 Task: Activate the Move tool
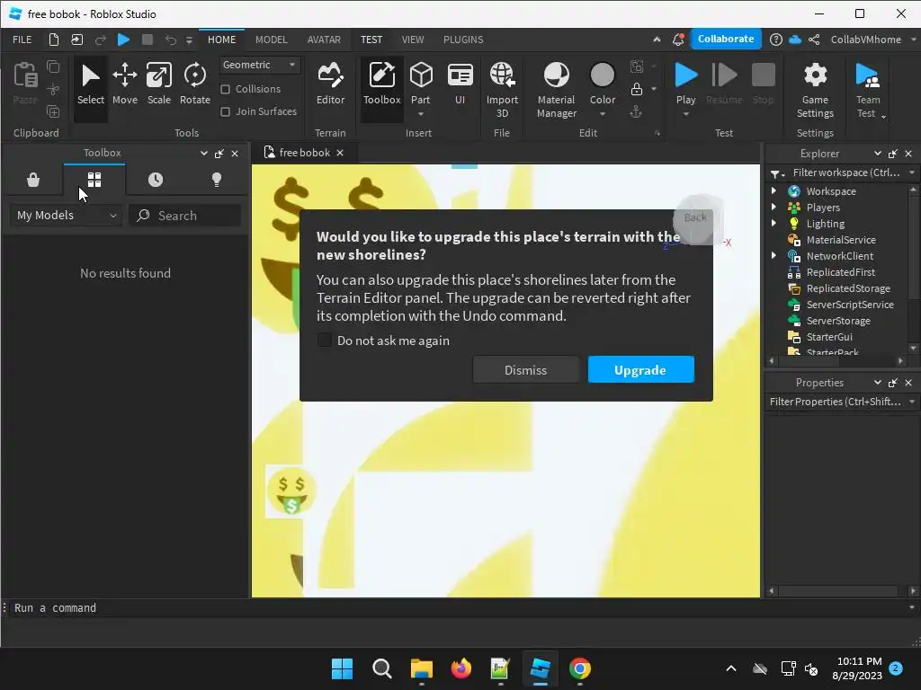[x=124, y=85]
